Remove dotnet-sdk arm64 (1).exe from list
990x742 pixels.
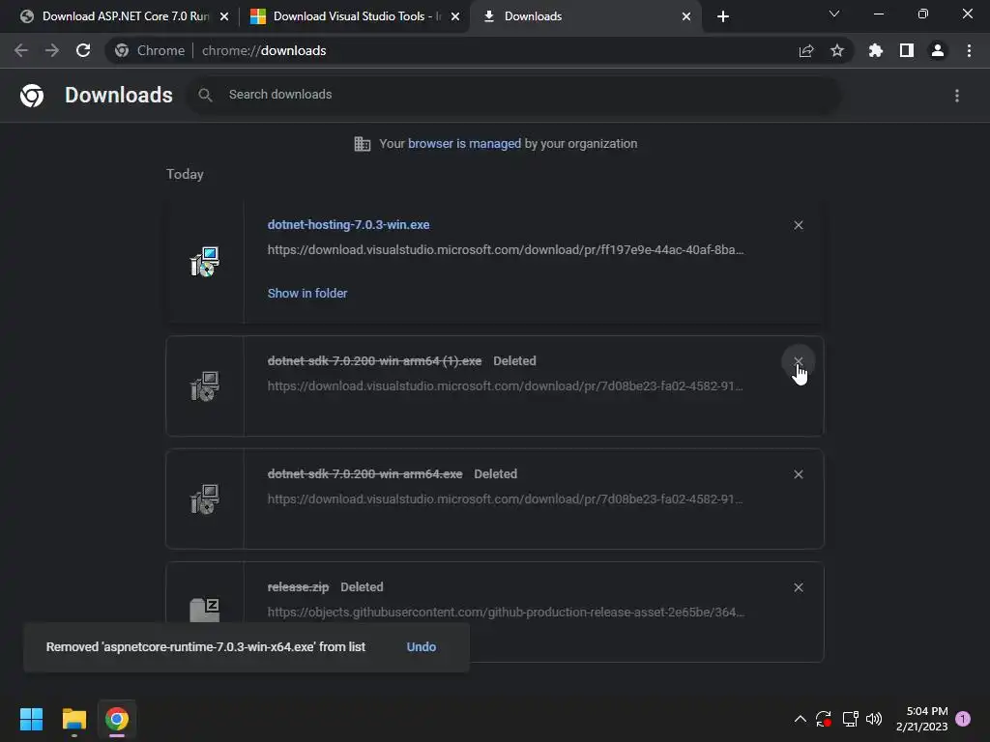[x=799, y=361]
